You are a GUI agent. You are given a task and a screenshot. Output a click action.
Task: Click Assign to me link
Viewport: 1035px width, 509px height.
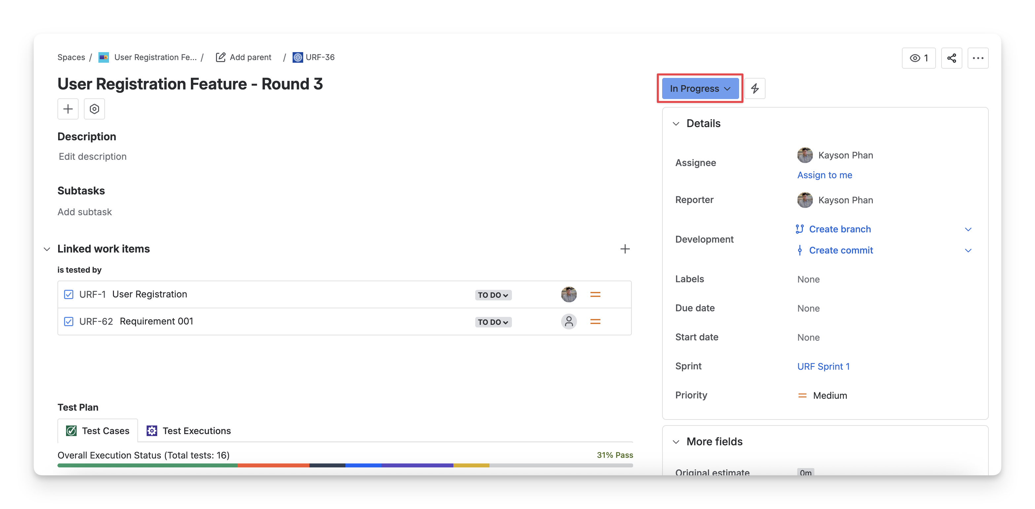tap(824, 175)
